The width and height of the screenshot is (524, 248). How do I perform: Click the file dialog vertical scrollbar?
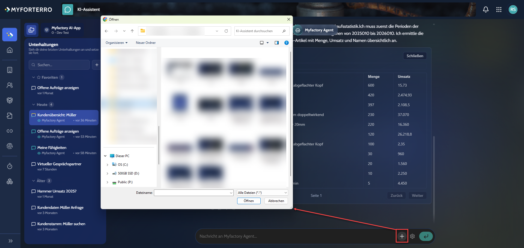click(x=290, y=114)
